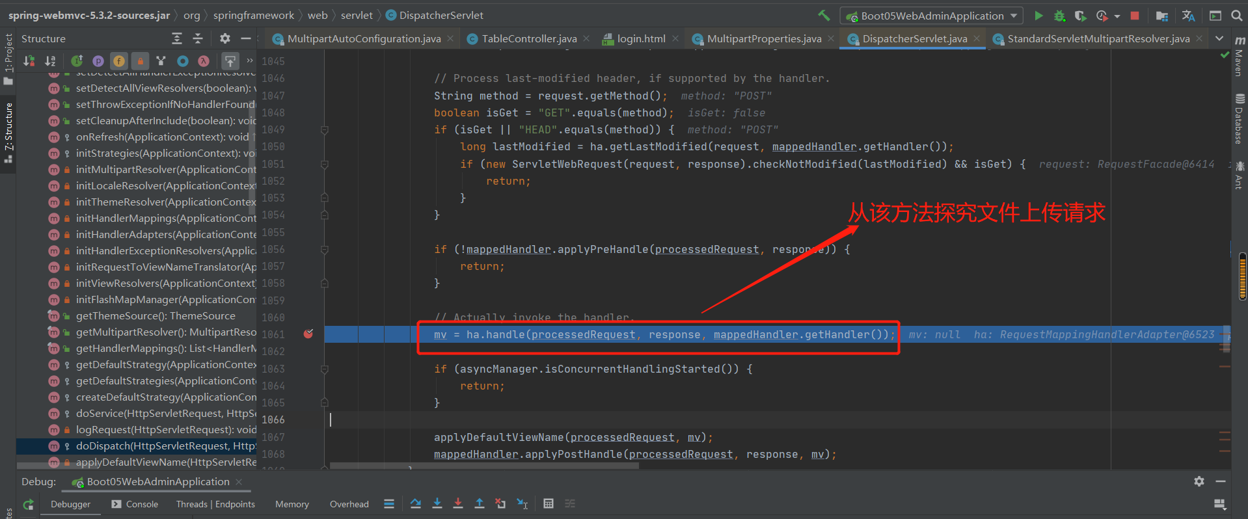This screenshot has width=1248, height=519.
Task: Toggle Show non-public members lock
Action: (x=140, y=60)
